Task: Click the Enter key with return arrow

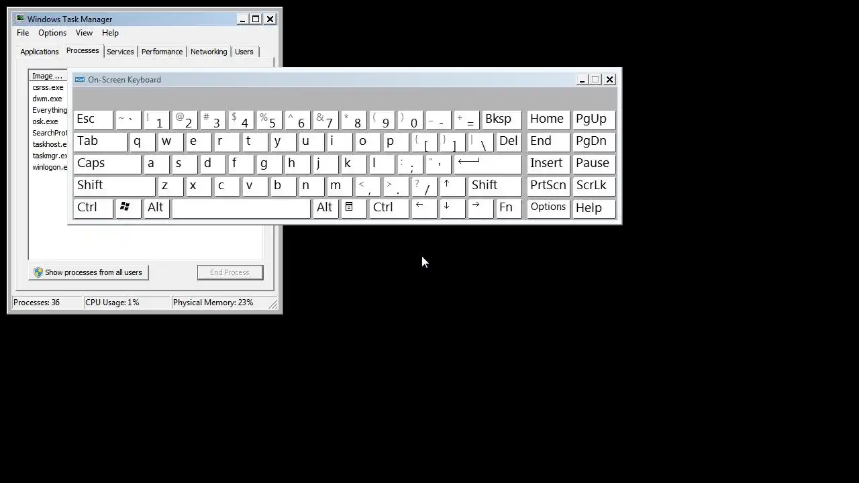Action: click(488, 164)
